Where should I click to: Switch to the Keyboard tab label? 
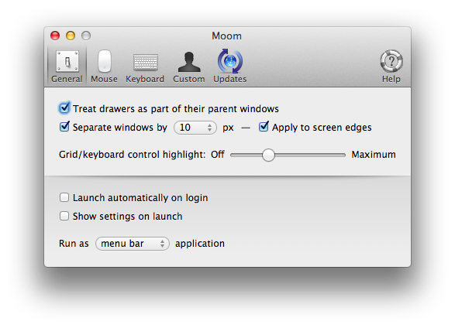coord(145,79)
